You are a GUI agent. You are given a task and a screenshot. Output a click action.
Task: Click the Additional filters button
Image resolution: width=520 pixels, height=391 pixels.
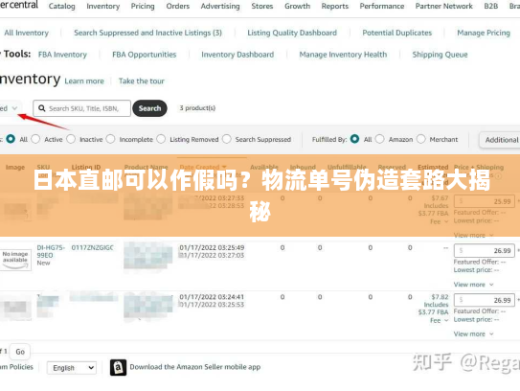pos(500,140)
